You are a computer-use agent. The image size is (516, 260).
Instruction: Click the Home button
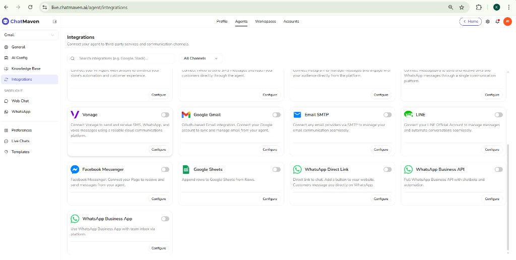(x=471, y=21)
